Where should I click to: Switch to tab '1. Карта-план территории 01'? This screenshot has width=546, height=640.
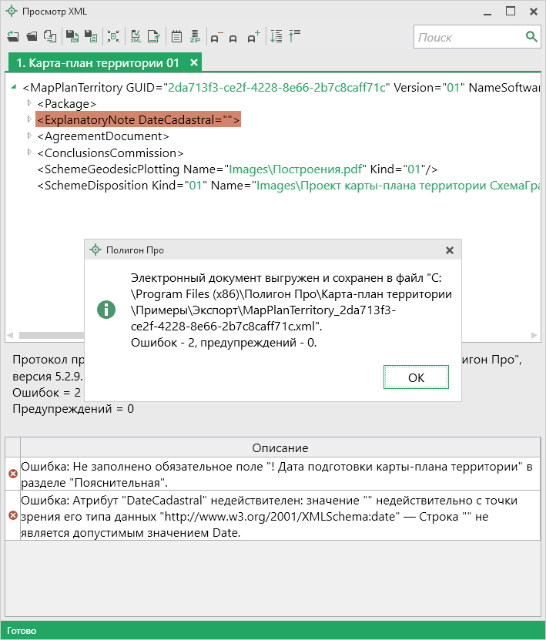click(x=97, y=62)
